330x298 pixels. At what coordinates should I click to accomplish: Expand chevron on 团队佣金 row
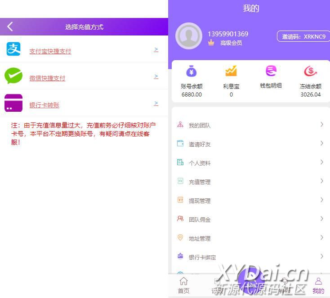coord(322,219)
